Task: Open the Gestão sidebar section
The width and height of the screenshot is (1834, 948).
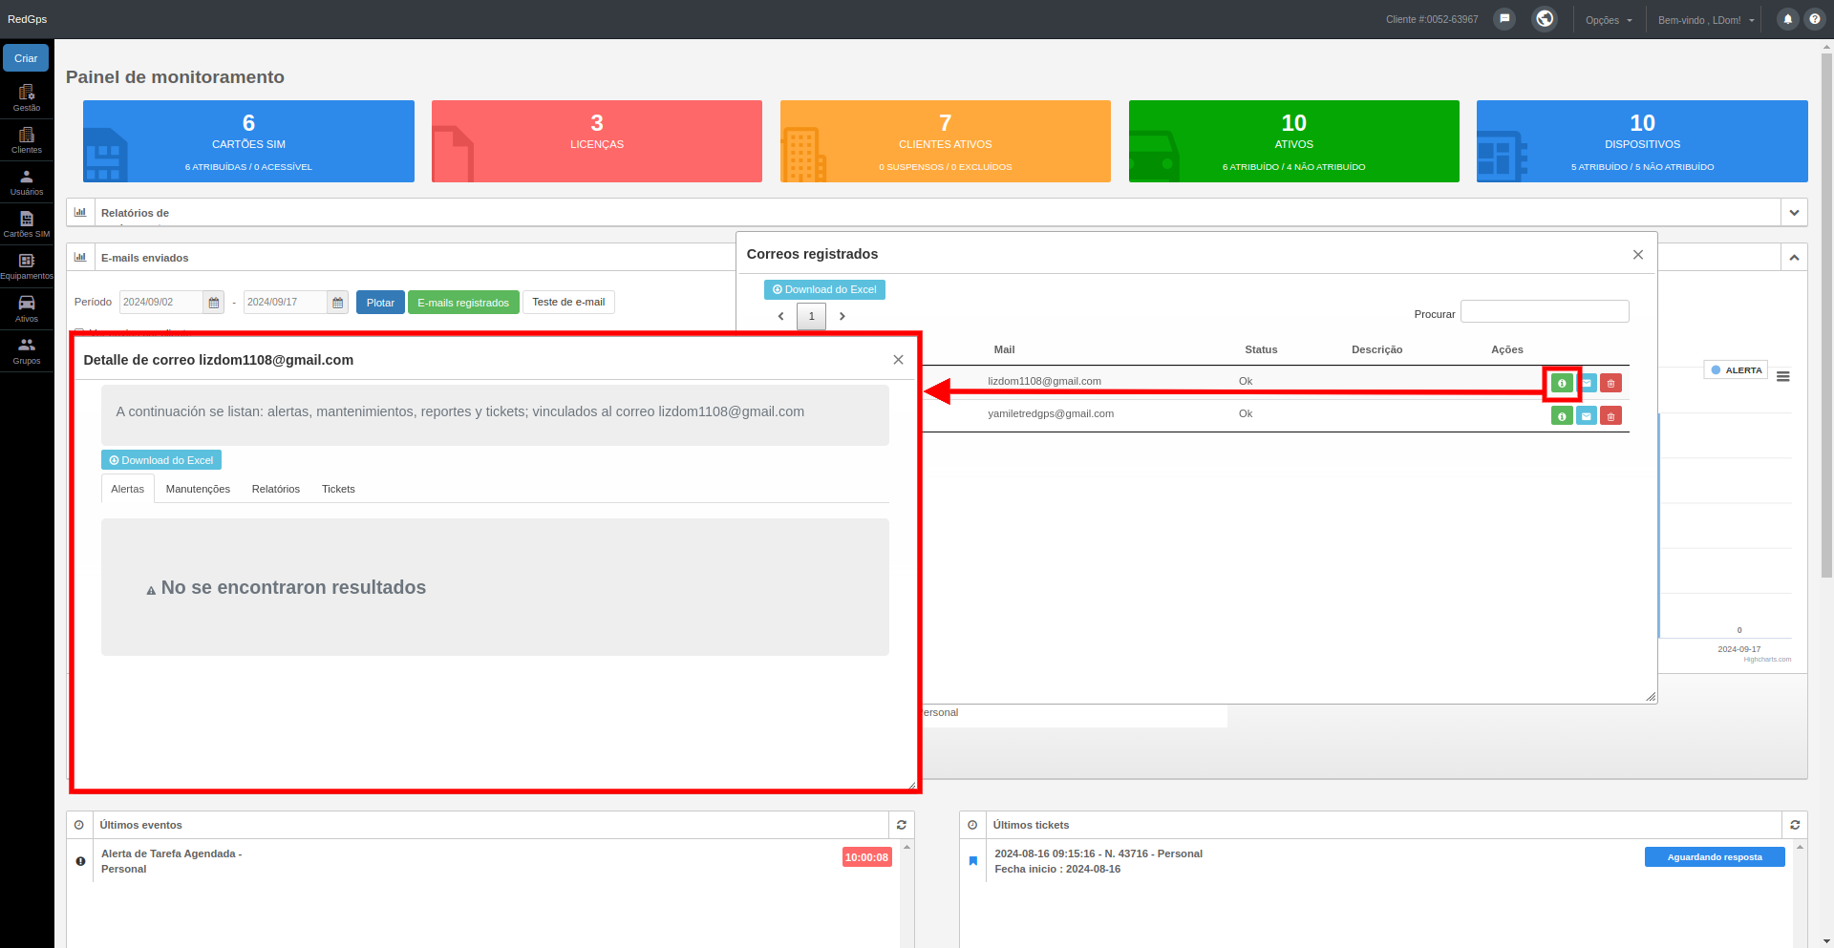Action: tap(27, 98)
